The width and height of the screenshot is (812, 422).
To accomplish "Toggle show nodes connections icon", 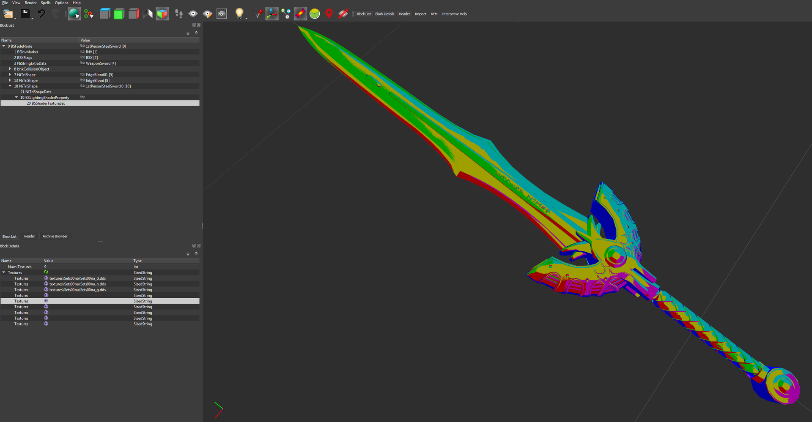I will click(286, 14).
